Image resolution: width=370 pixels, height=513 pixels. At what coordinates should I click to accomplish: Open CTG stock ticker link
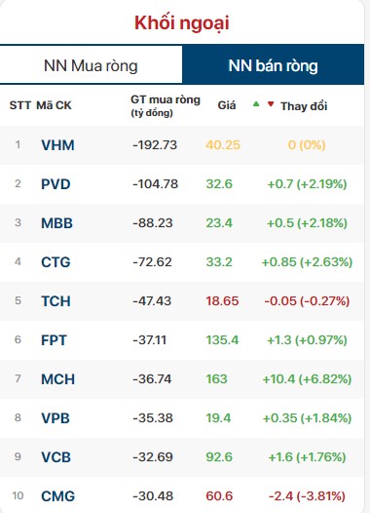tap(55, 262)
